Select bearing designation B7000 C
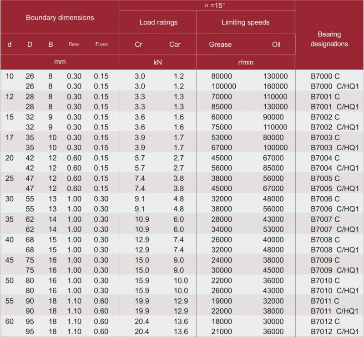Viewport: 364px width, 337px height. tap(325, 76)
